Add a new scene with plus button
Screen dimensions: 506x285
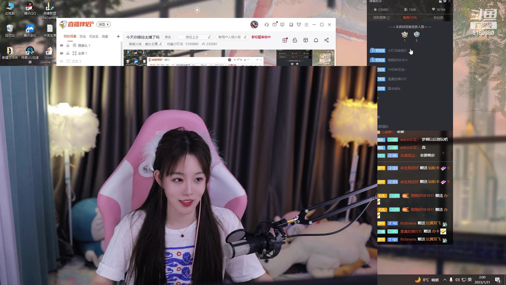click(118, 36)
